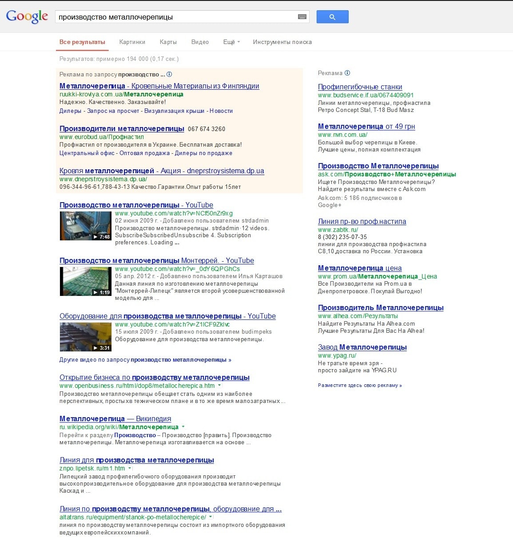The height and width of the screenshot is (538, 513).
Task: Click the ruukki-krovlya.com.ua URL text
Action: click(x=121, y=94)
